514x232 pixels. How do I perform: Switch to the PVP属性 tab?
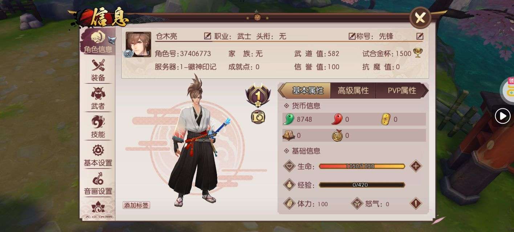click(401, 91)
